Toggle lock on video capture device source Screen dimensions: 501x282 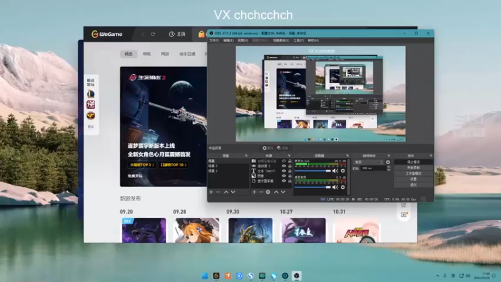[x=290, y=161]
